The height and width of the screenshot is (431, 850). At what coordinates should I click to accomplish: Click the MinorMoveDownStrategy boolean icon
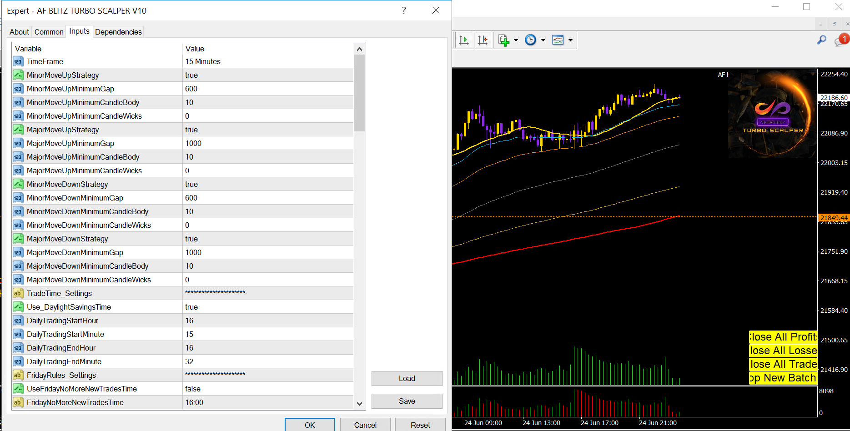pyautogui.click(x=18, y=184)
